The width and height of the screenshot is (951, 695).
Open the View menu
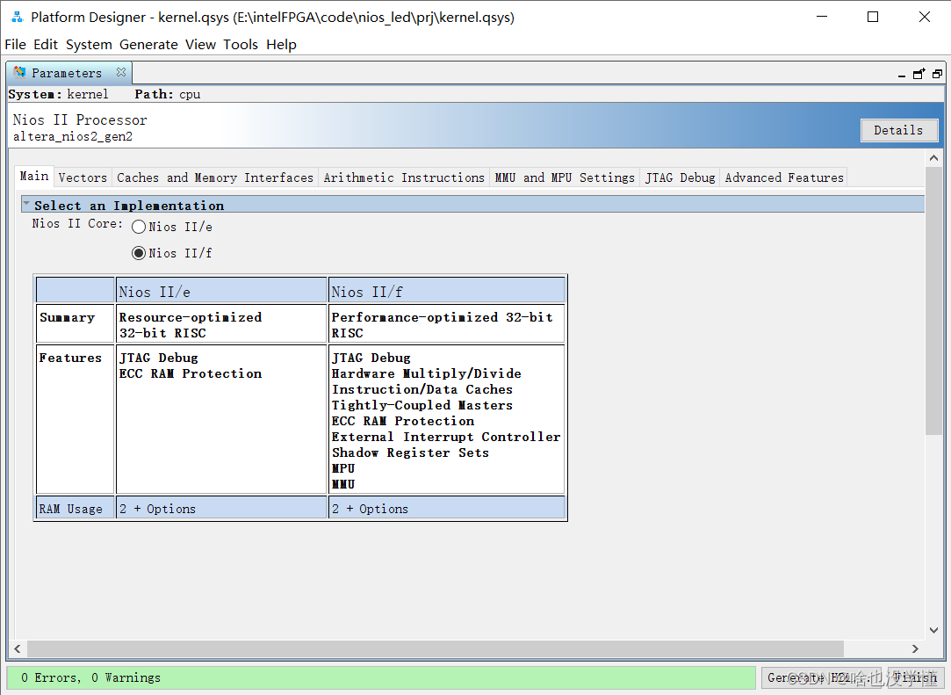coord(201,44)
